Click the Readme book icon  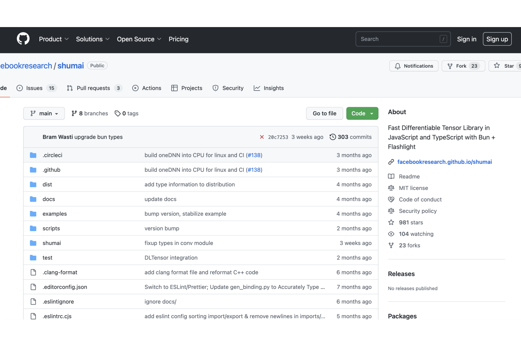coord(391,177)
